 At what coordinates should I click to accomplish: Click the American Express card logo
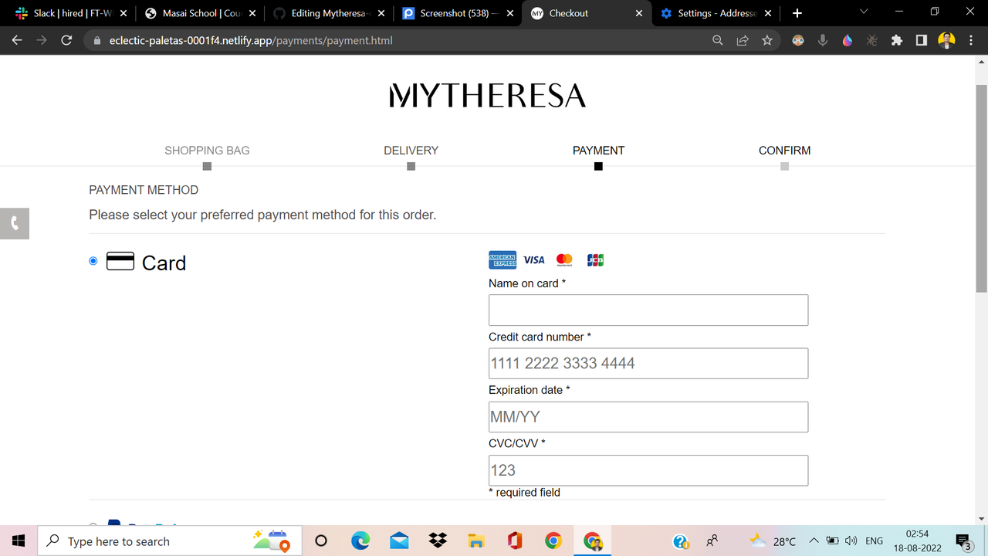[x=502, y=260]
